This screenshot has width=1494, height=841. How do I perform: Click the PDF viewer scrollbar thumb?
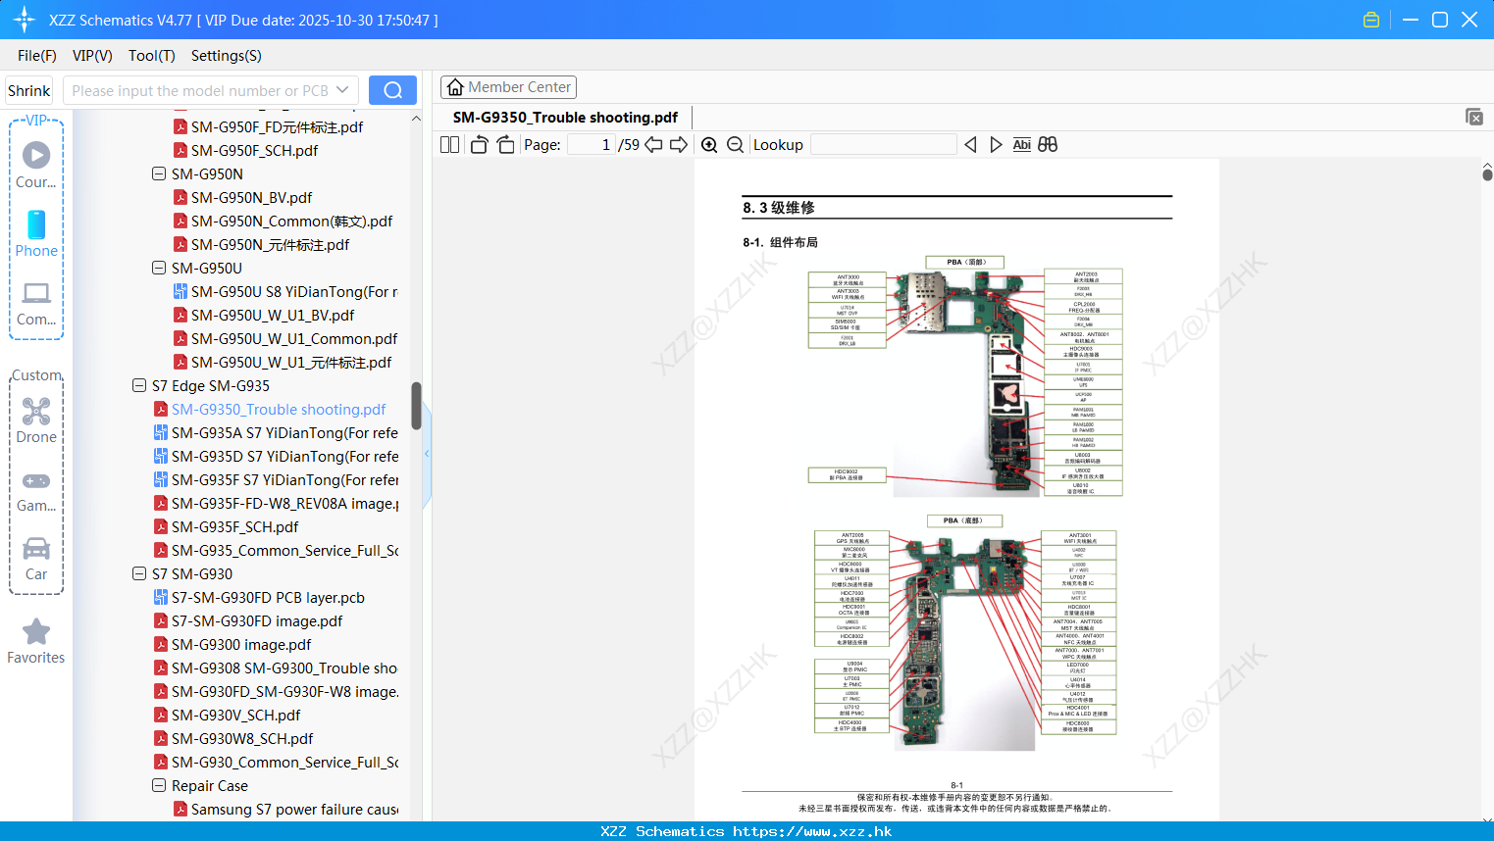pyautogui.click(x=1487, y=174)
